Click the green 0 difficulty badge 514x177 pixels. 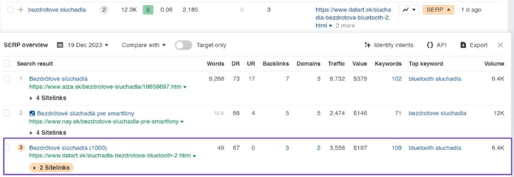click(x=148, y=10)
